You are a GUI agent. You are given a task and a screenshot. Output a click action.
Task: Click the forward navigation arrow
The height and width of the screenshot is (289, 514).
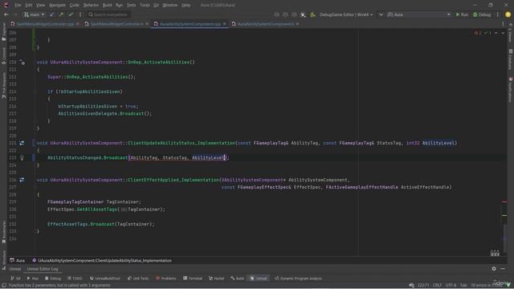tap(15, 14)
